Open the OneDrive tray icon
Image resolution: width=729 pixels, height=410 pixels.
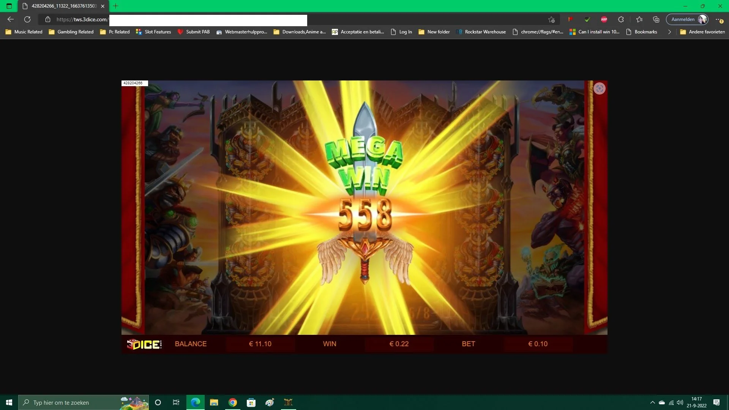pos(662,402)
